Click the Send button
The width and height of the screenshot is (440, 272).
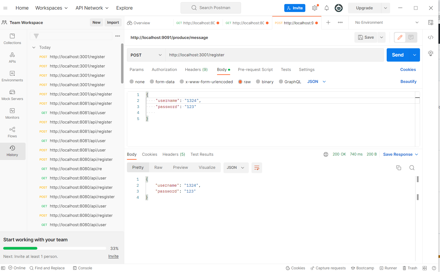pos(398,55)
